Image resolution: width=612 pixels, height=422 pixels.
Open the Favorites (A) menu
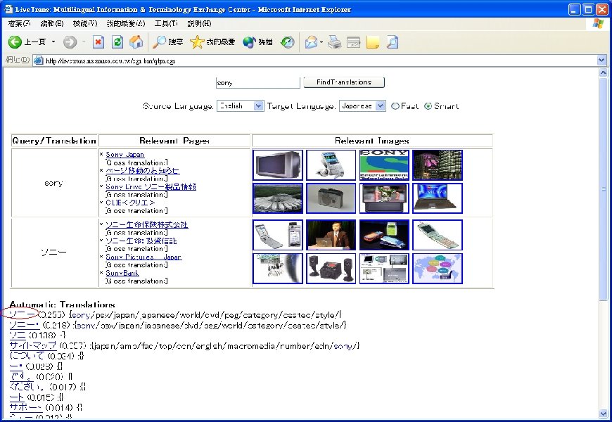pos(126,23)
